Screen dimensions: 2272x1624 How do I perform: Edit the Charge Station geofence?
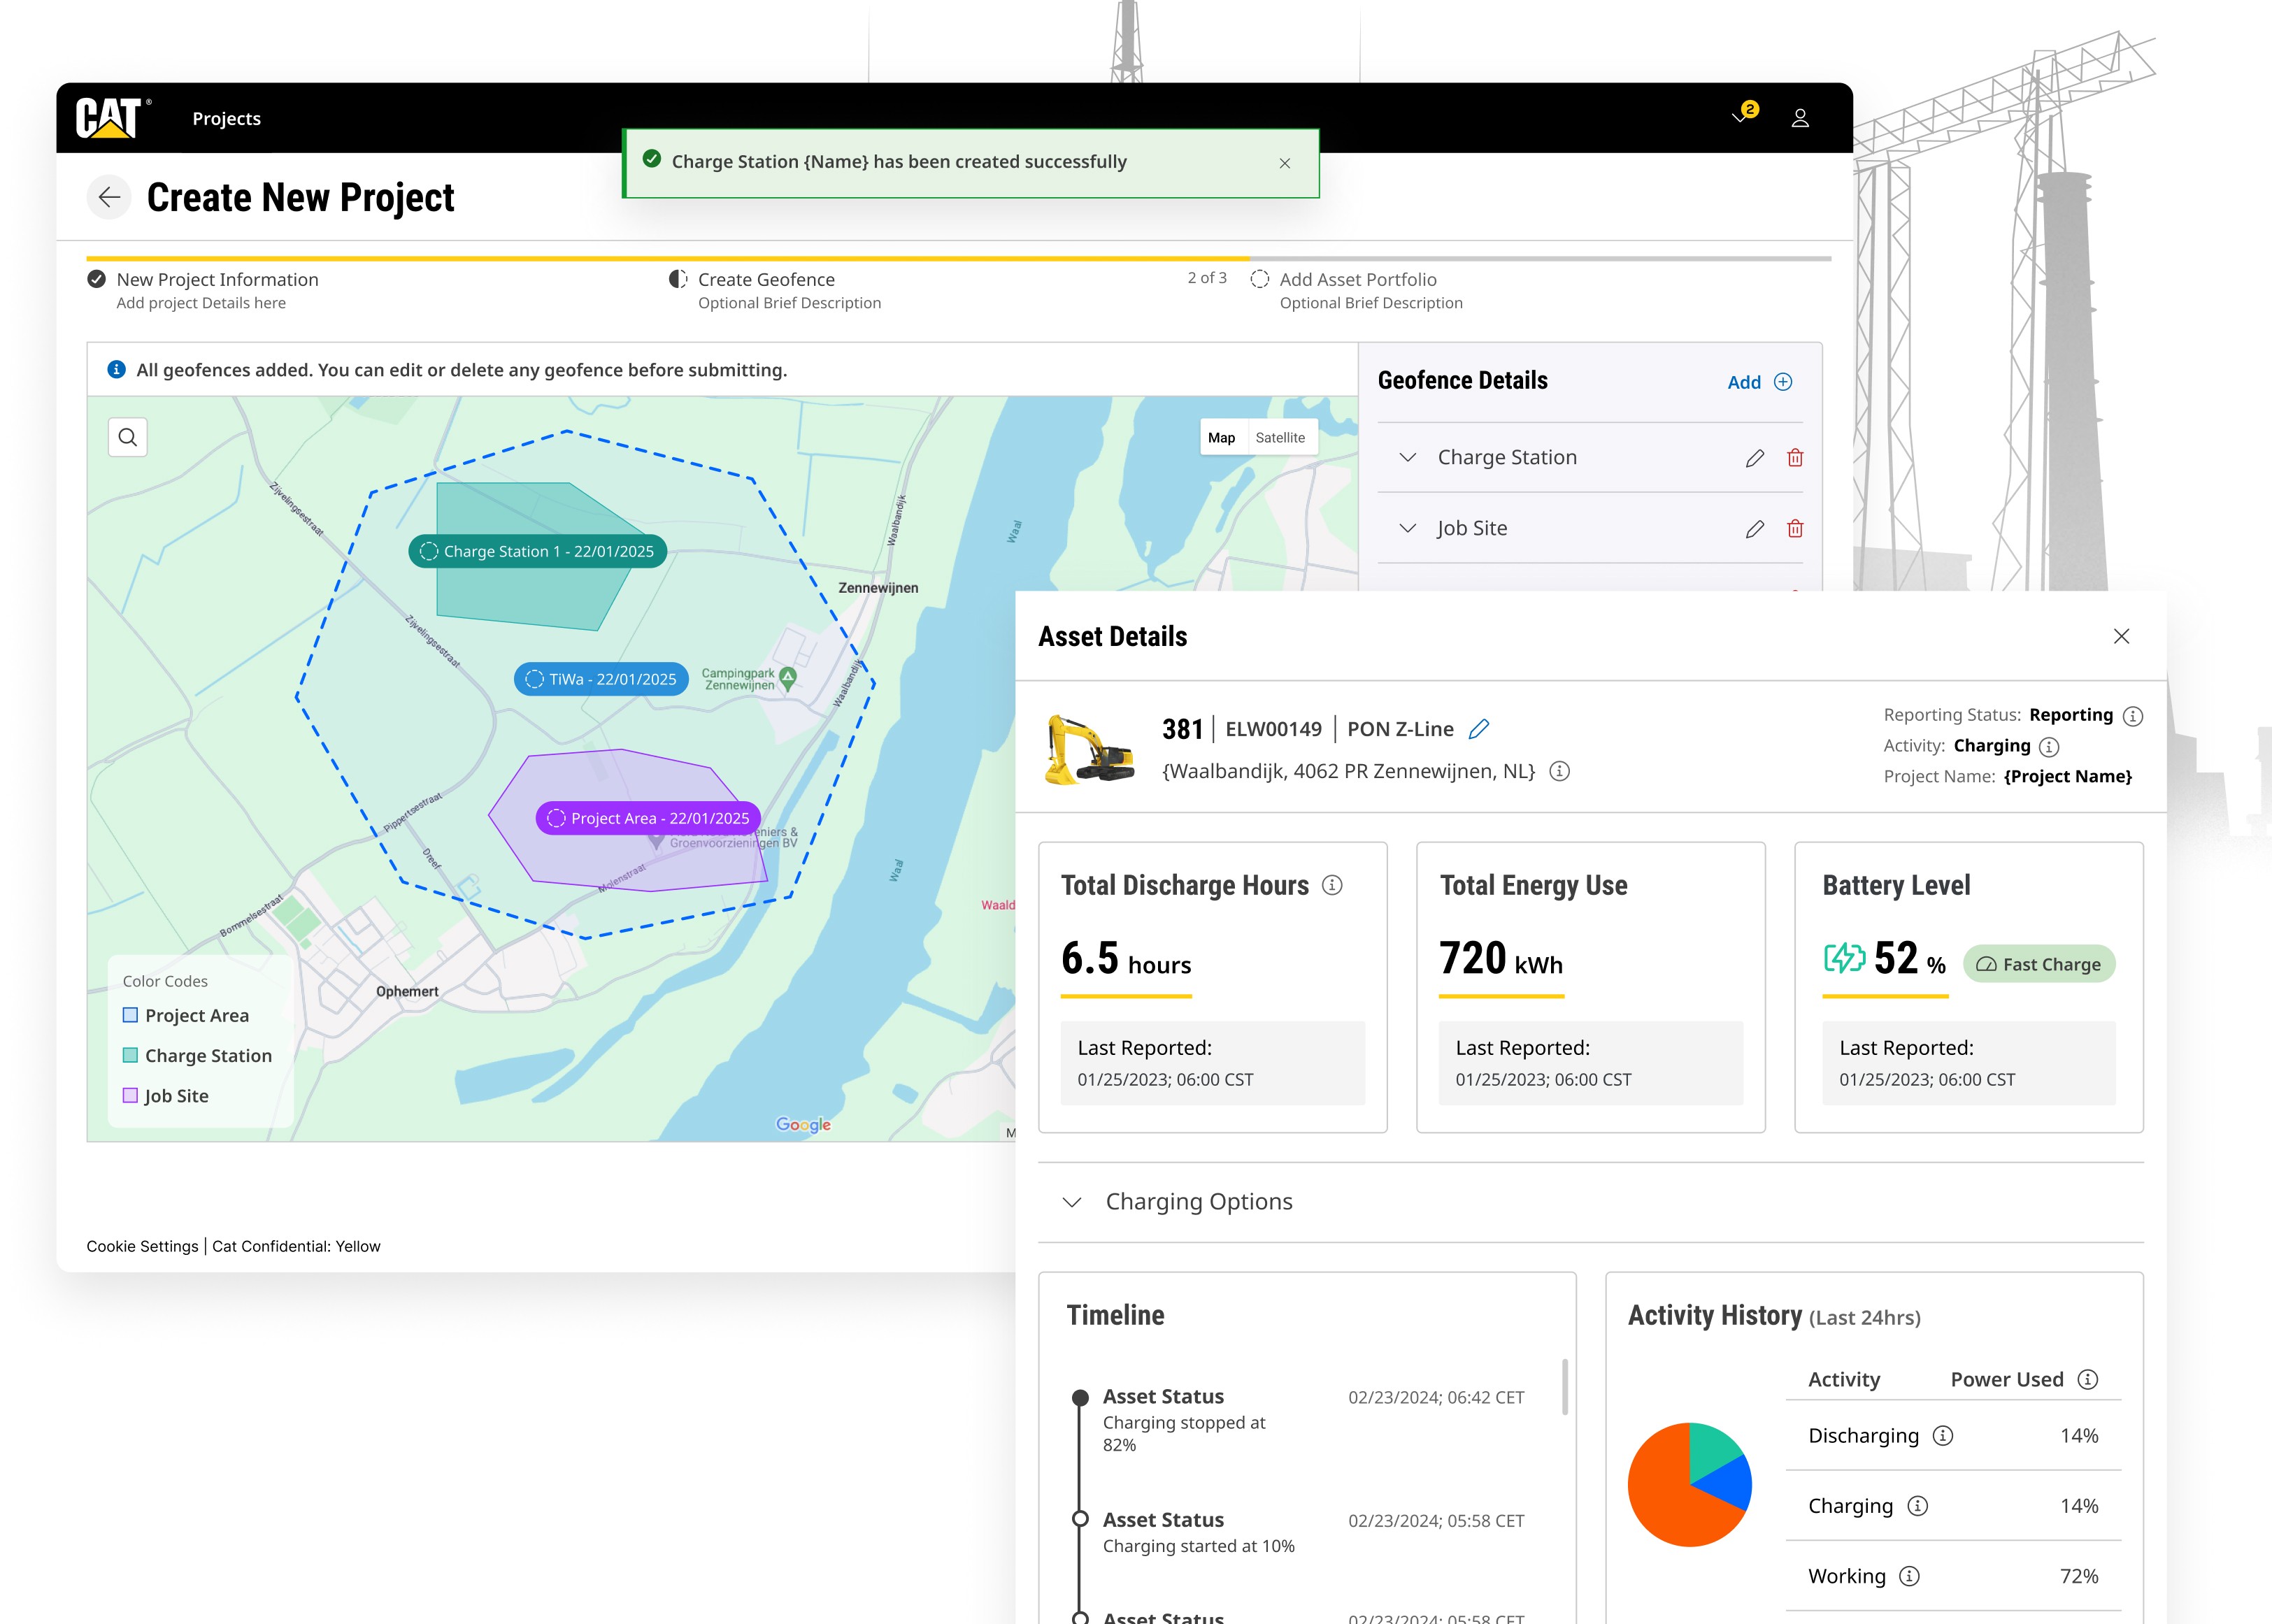(x=1754, y=458)
